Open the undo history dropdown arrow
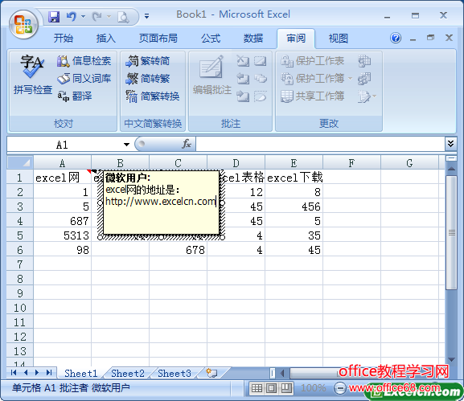The image size is (464, 401). click(x=83, y=17)
